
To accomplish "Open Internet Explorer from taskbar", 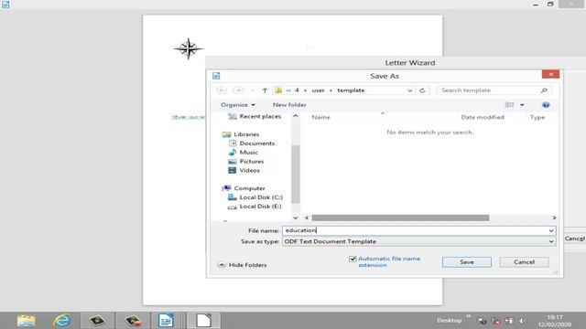I will tap(62, 321).
